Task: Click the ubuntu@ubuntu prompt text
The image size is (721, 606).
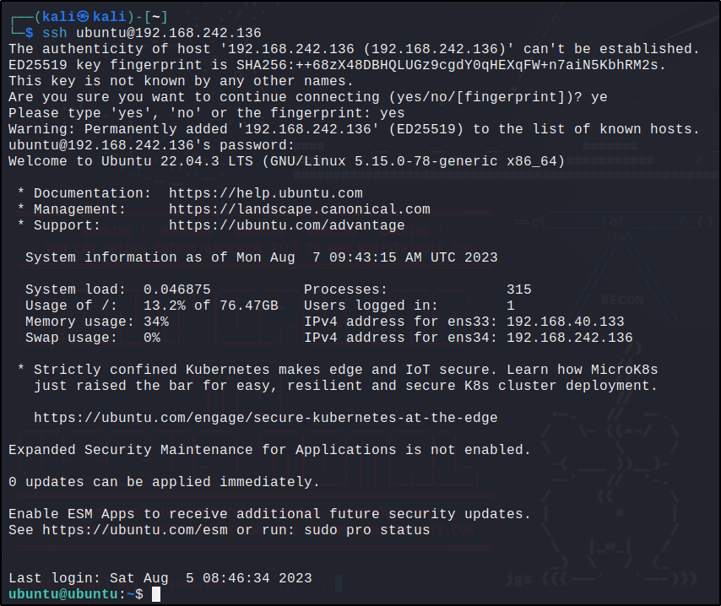Action: (x=63, y=594)
